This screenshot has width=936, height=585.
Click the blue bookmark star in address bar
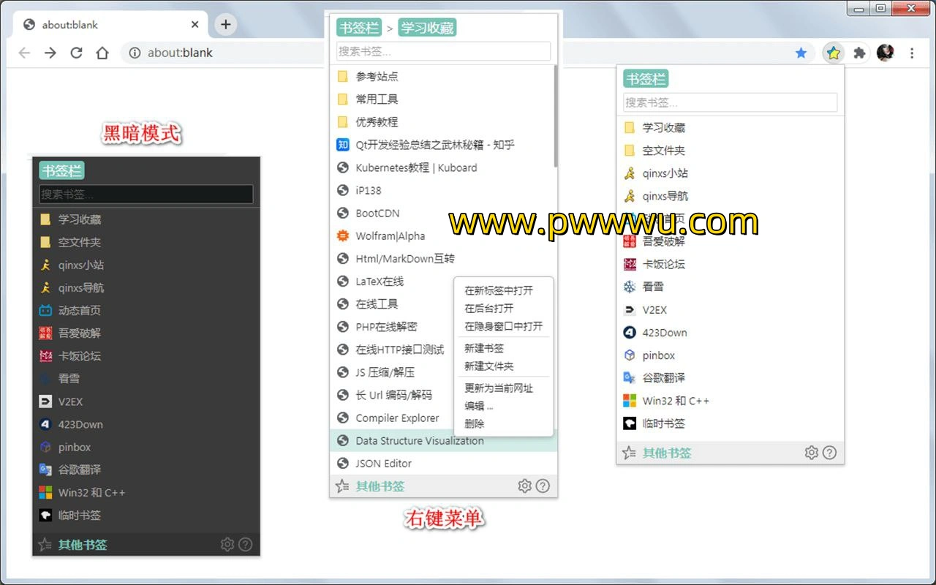click(x=801, y=53)
